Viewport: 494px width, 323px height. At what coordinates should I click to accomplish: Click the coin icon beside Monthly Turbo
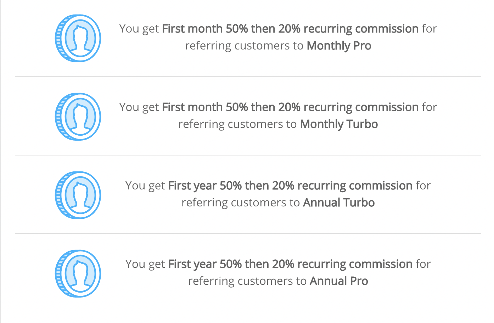pos(78,117)
